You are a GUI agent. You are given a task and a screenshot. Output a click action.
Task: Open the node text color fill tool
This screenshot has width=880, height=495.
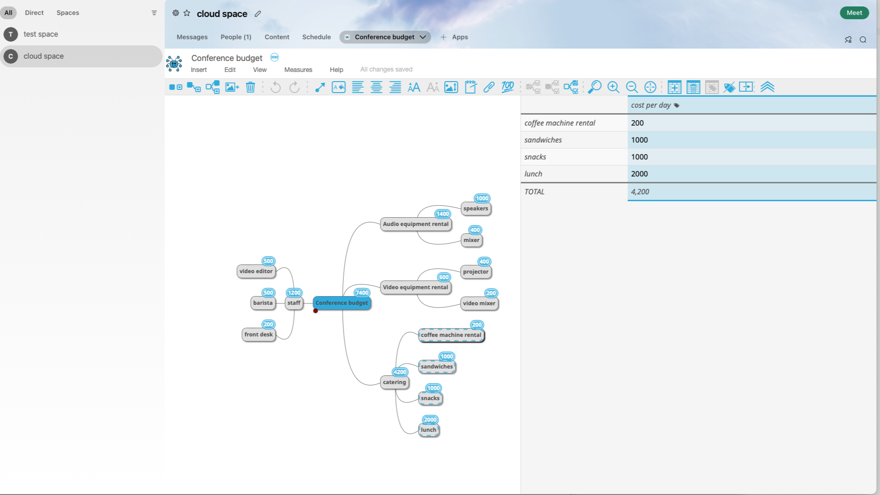[x=339, y=87]
